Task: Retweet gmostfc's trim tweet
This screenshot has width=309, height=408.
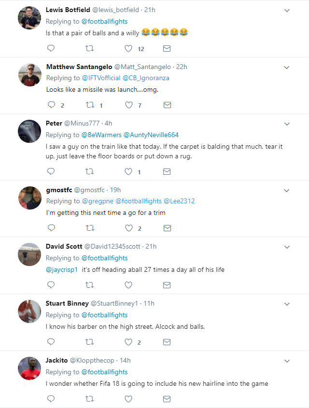Action: click(x=89, y=228)
